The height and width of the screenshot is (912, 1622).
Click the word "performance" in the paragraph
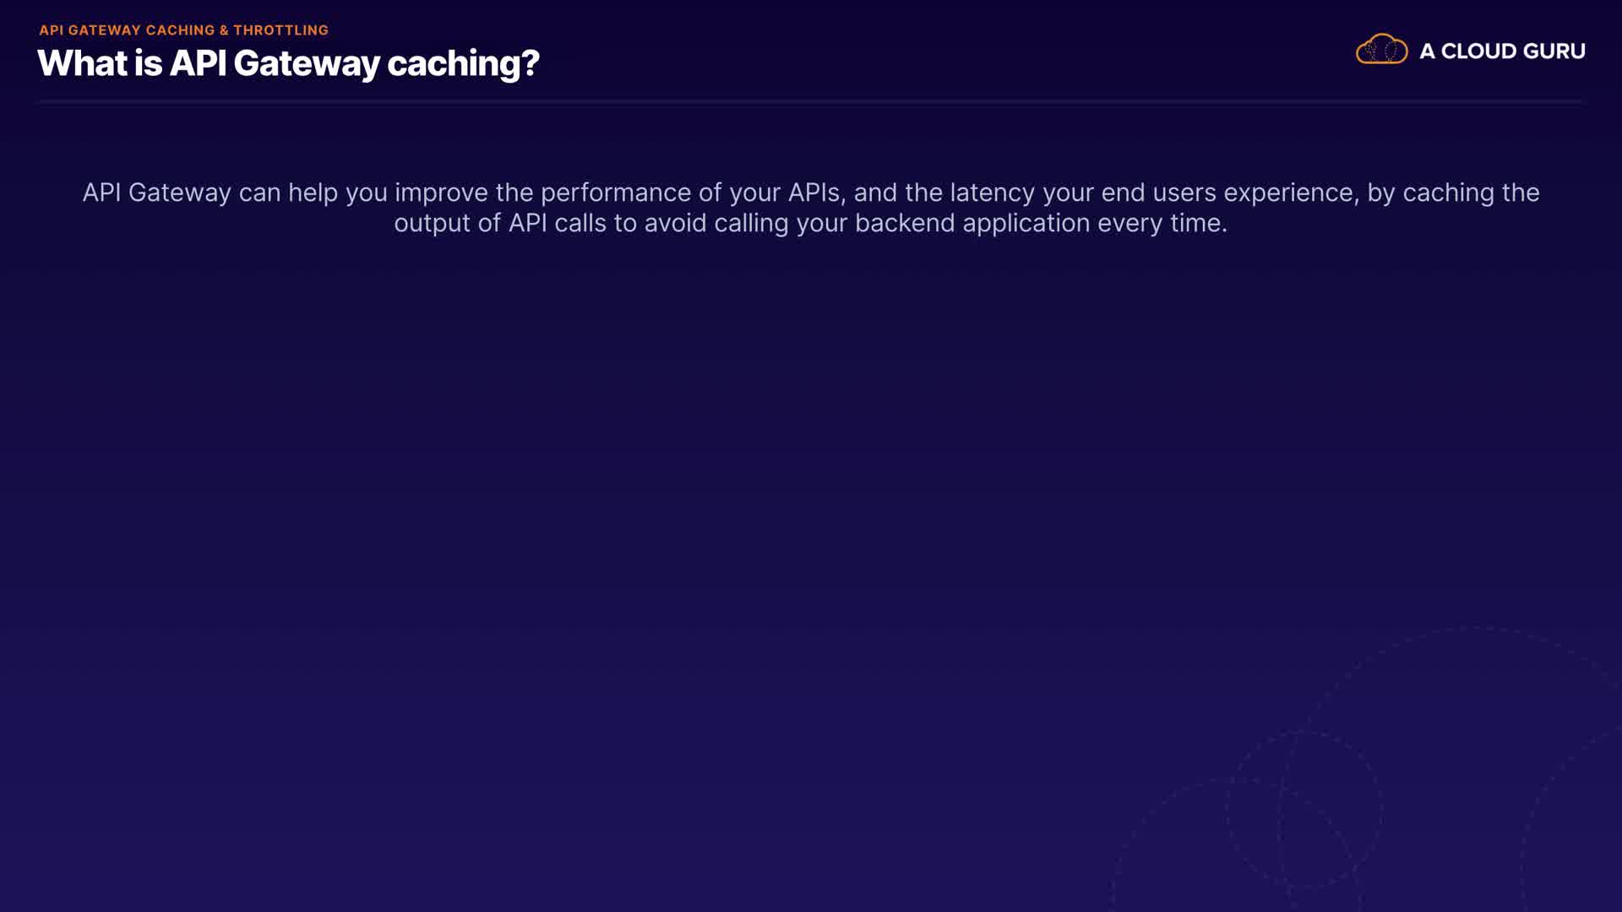616,193
